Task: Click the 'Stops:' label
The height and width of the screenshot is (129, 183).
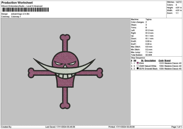Action: click(x=134, y=25)
